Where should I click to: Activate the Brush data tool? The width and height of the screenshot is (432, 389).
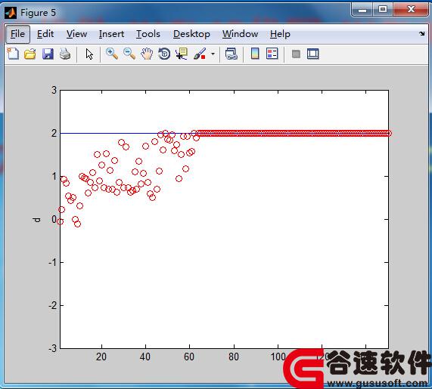tap(200, 54)
